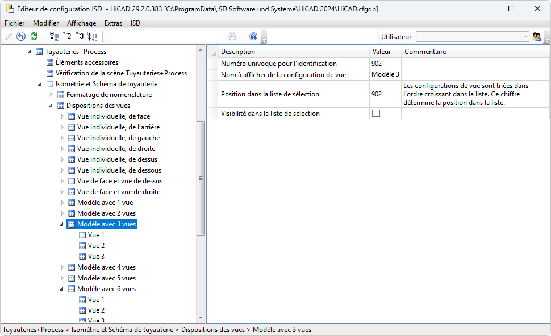
Task: Select Vue 3 under Modèle avec 3 vues
Action: pos(97,257)
